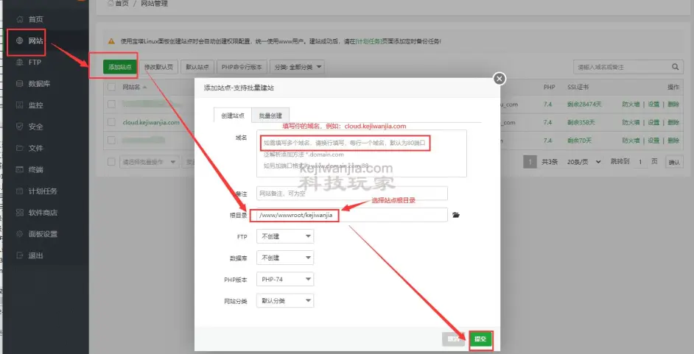Click the 根目录 path field
The width and height of the screenshot is (694, 354).
(352, 215)
